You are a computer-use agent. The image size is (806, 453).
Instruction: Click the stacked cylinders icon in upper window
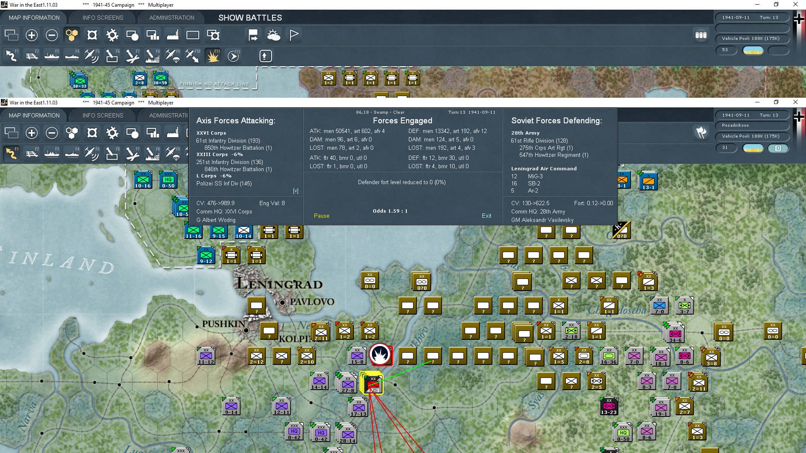[x=701, y=35]
